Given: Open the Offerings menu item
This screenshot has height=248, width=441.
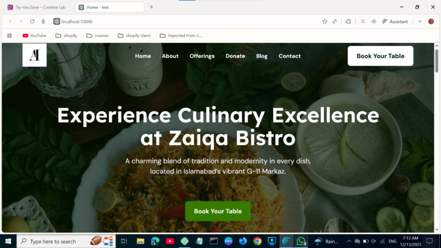Looking at the screenshot, I should [202, 56].
